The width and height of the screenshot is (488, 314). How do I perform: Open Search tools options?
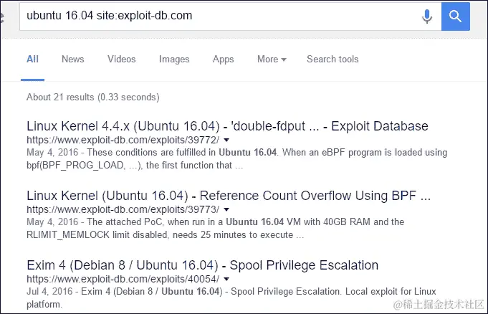pyautogui.click(x=332, y=59)
